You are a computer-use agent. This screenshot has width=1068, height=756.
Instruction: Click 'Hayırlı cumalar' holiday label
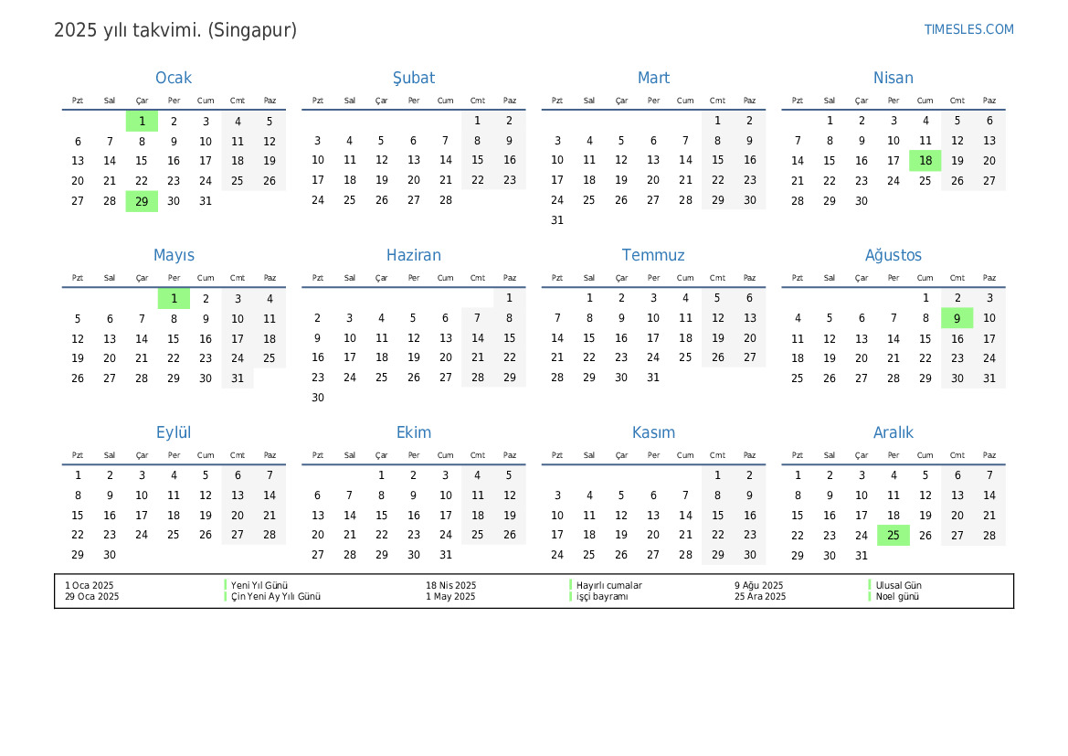pos(609,586)
